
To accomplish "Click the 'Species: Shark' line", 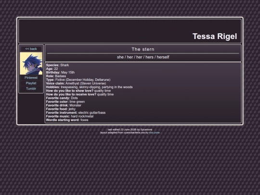I will coord(57,65).
